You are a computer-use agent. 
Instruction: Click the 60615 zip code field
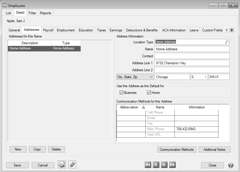point(219,77)
